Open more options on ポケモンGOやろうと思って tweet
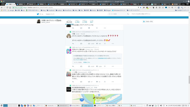 coord(113,66)
